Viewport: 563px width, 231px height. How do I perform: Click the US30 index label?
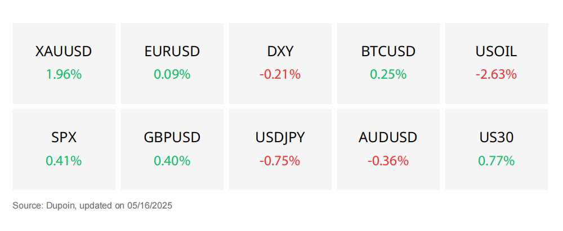496,138
